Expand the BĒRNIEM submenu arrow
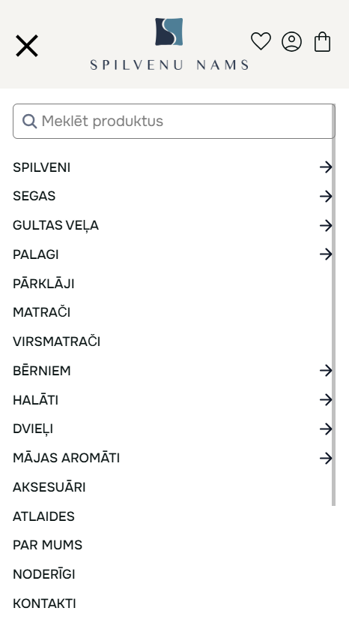Image resolution: width=349 pixels, height=623 pixels. (326, 371)
